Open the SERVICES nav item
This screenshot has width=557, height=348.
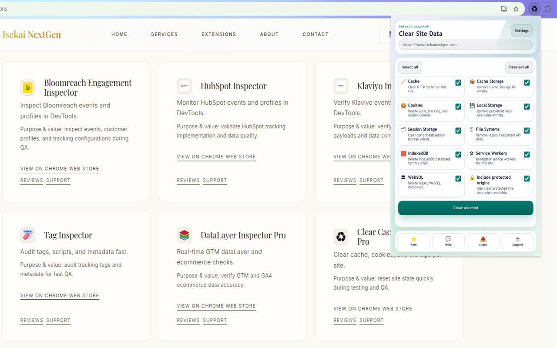pos(164,34)
